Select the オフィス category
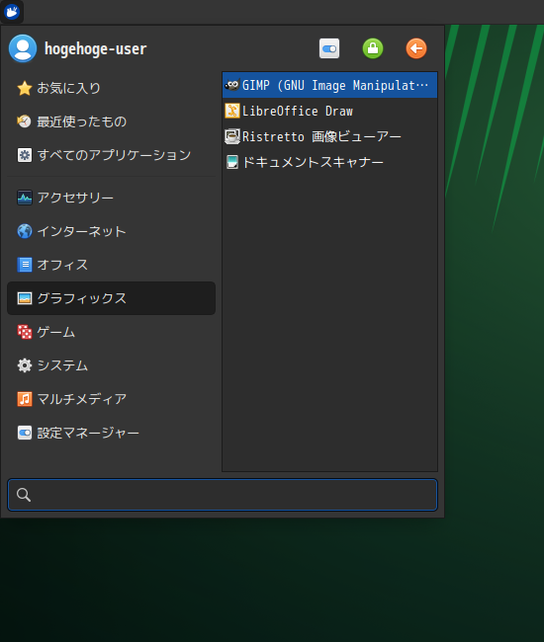Viewport: 544px width, 642px height. (111, 265)
